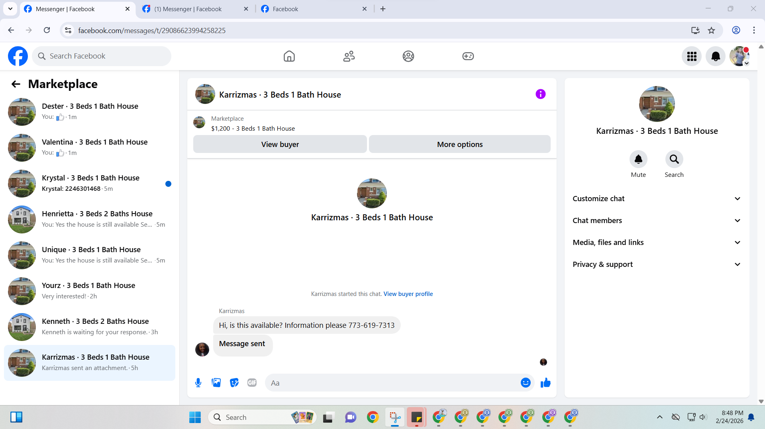
Task: Open the Facebook menu grid icon
Action: (692, 56)
